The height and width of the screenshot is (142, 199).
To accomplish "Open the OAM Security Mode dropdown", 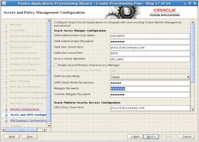I will point(150,77).
